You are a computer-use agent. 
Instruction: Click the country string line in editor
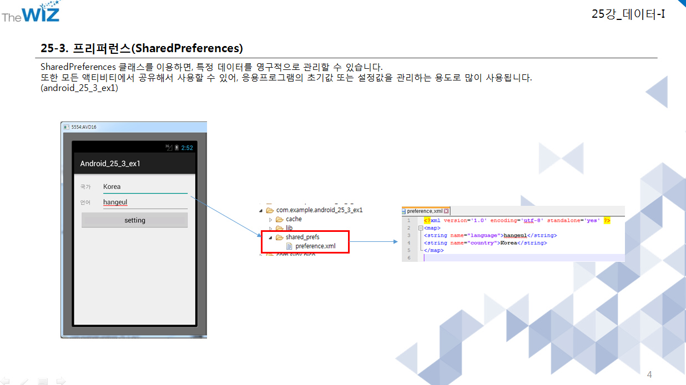tap(485, 242)
